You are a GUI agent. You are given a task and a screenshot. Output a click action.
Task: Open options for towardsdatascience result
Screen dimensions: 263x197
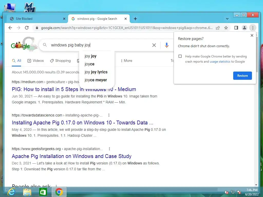pos(109,115)
